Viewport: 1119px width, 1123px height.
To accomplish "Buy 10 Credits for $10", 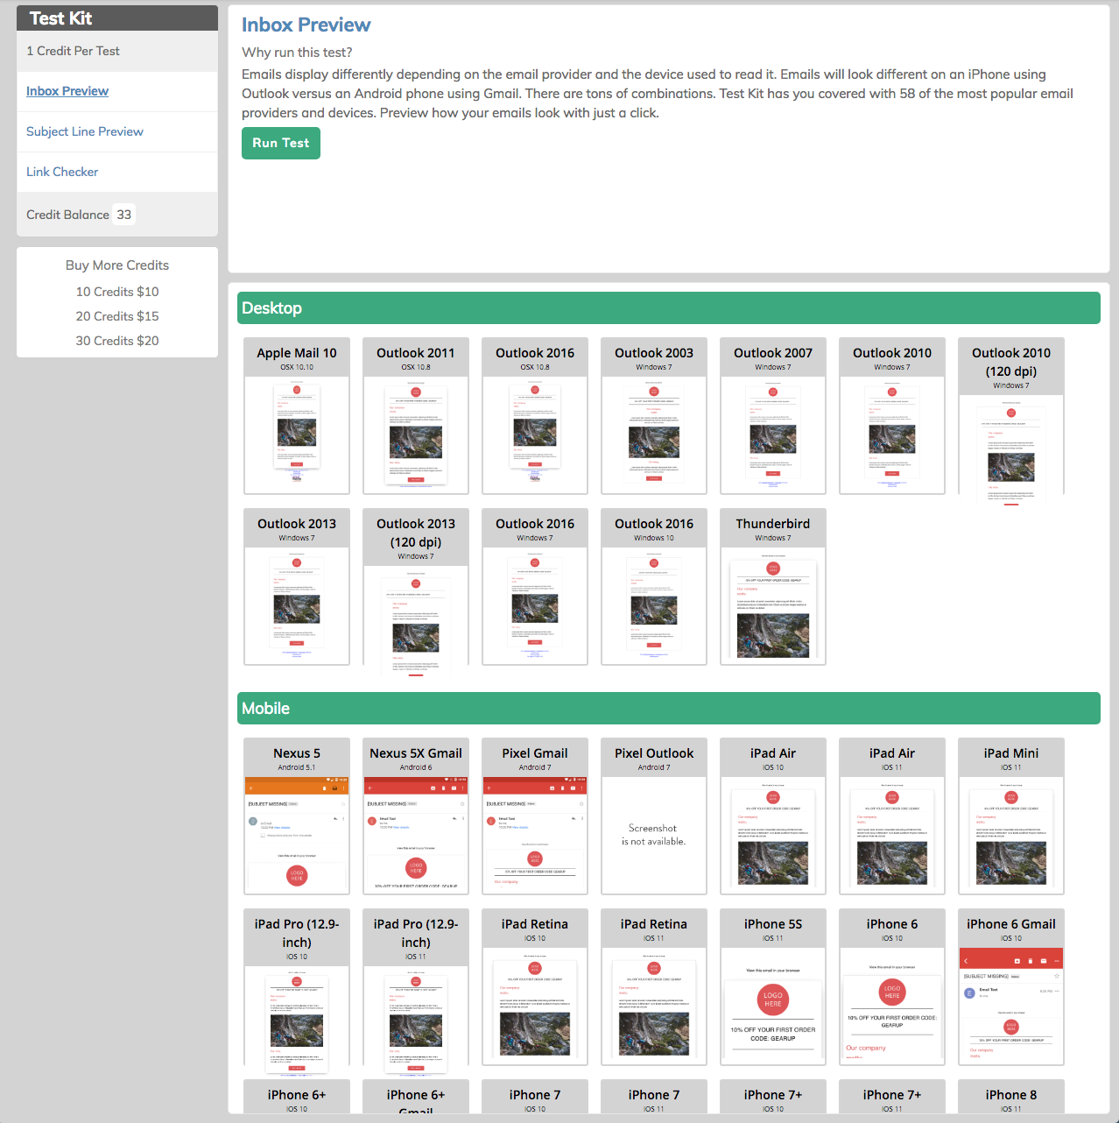I will 117,292.
